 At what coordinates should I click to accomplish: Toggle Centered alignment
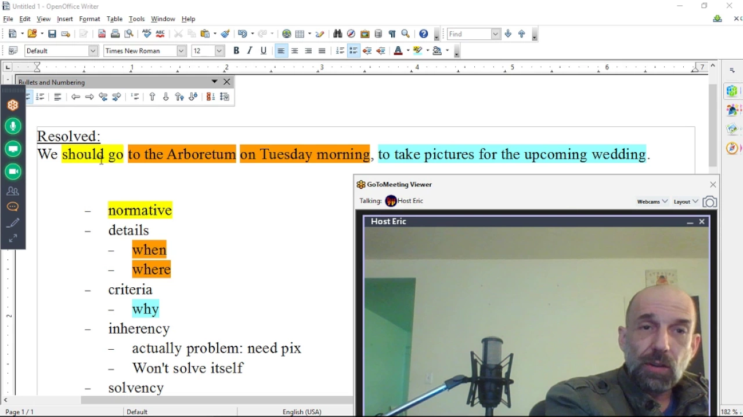(295, 51)
